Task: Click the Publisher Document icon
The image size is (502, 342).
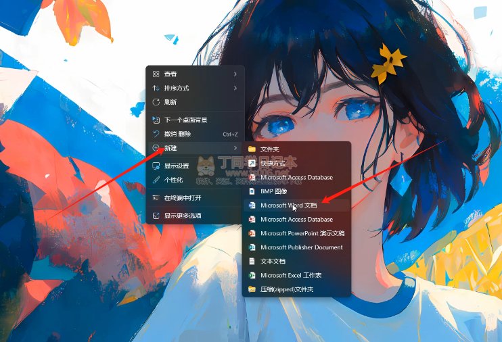Action: coord(252,247)
